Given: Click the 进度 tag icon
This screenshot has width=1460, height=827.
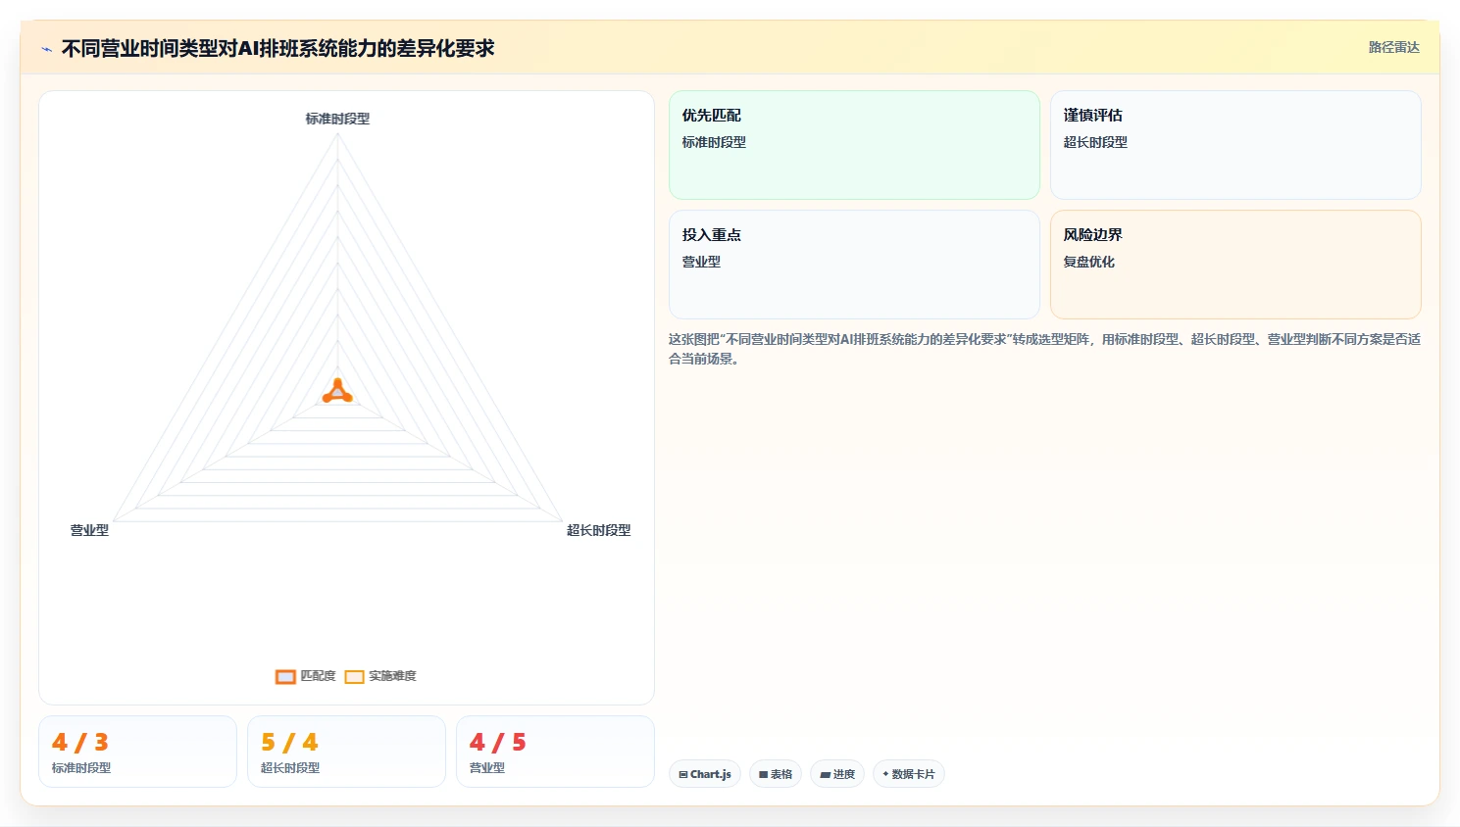Looking at the screenshot, I should click(x=826, y=774).
